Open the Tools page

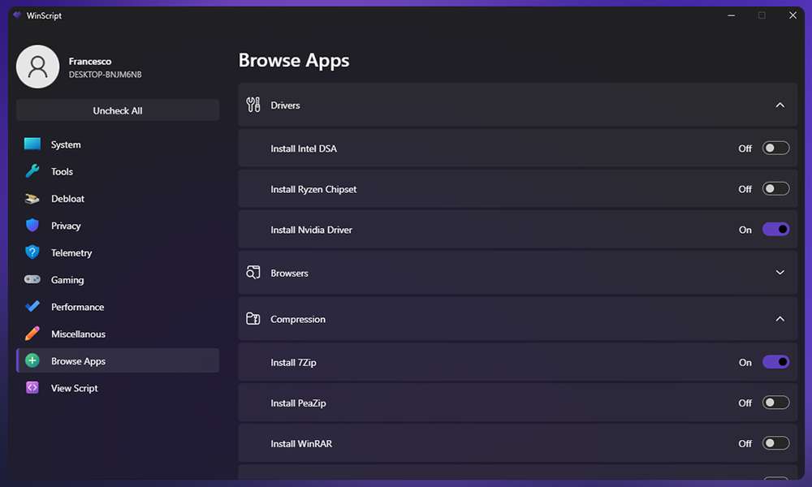tap(118, 171)
